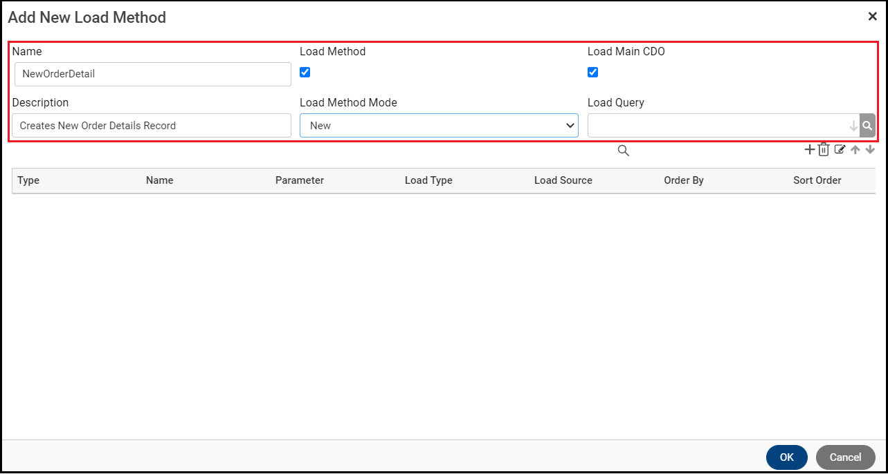
Task: Click the magnifier icon above the grid
Action: (623, 151)
